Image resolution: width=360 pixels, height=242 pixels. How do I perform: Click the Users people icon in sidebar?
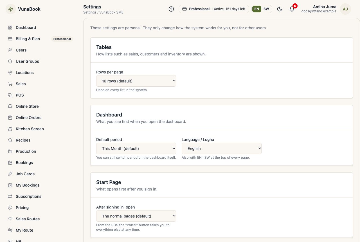(10, 50)
